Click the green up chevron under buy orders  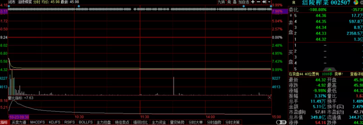point(330,69)
